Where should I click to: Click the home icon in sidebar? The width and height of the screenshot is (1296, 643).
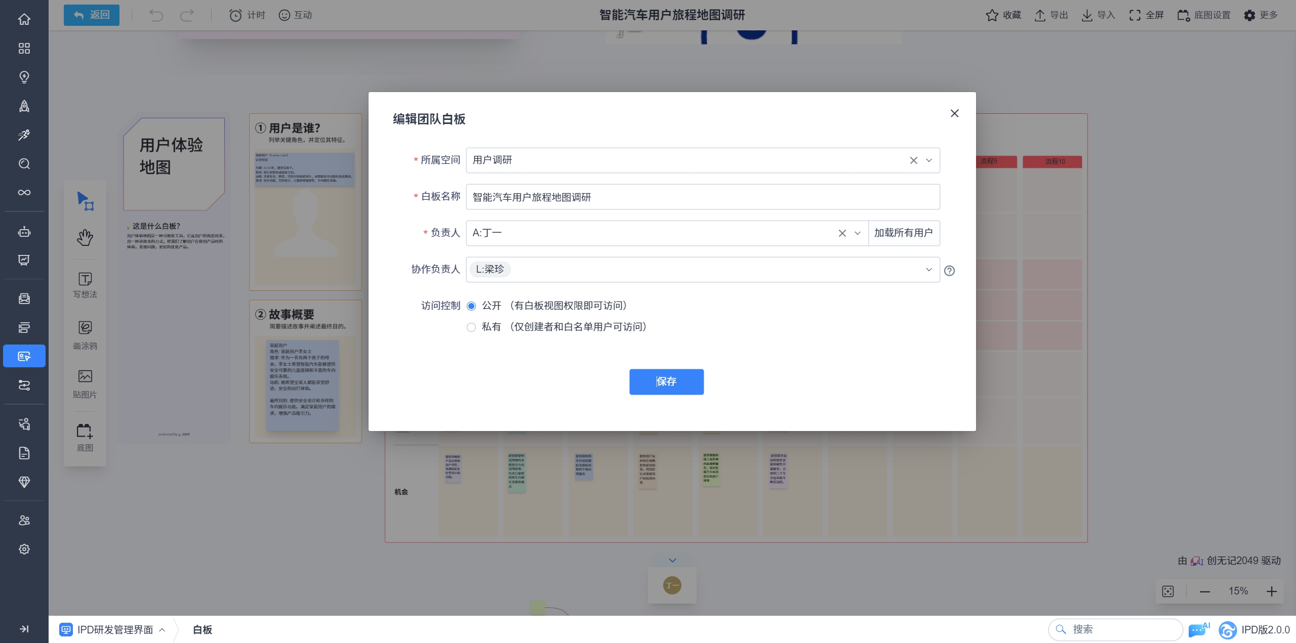24,19
